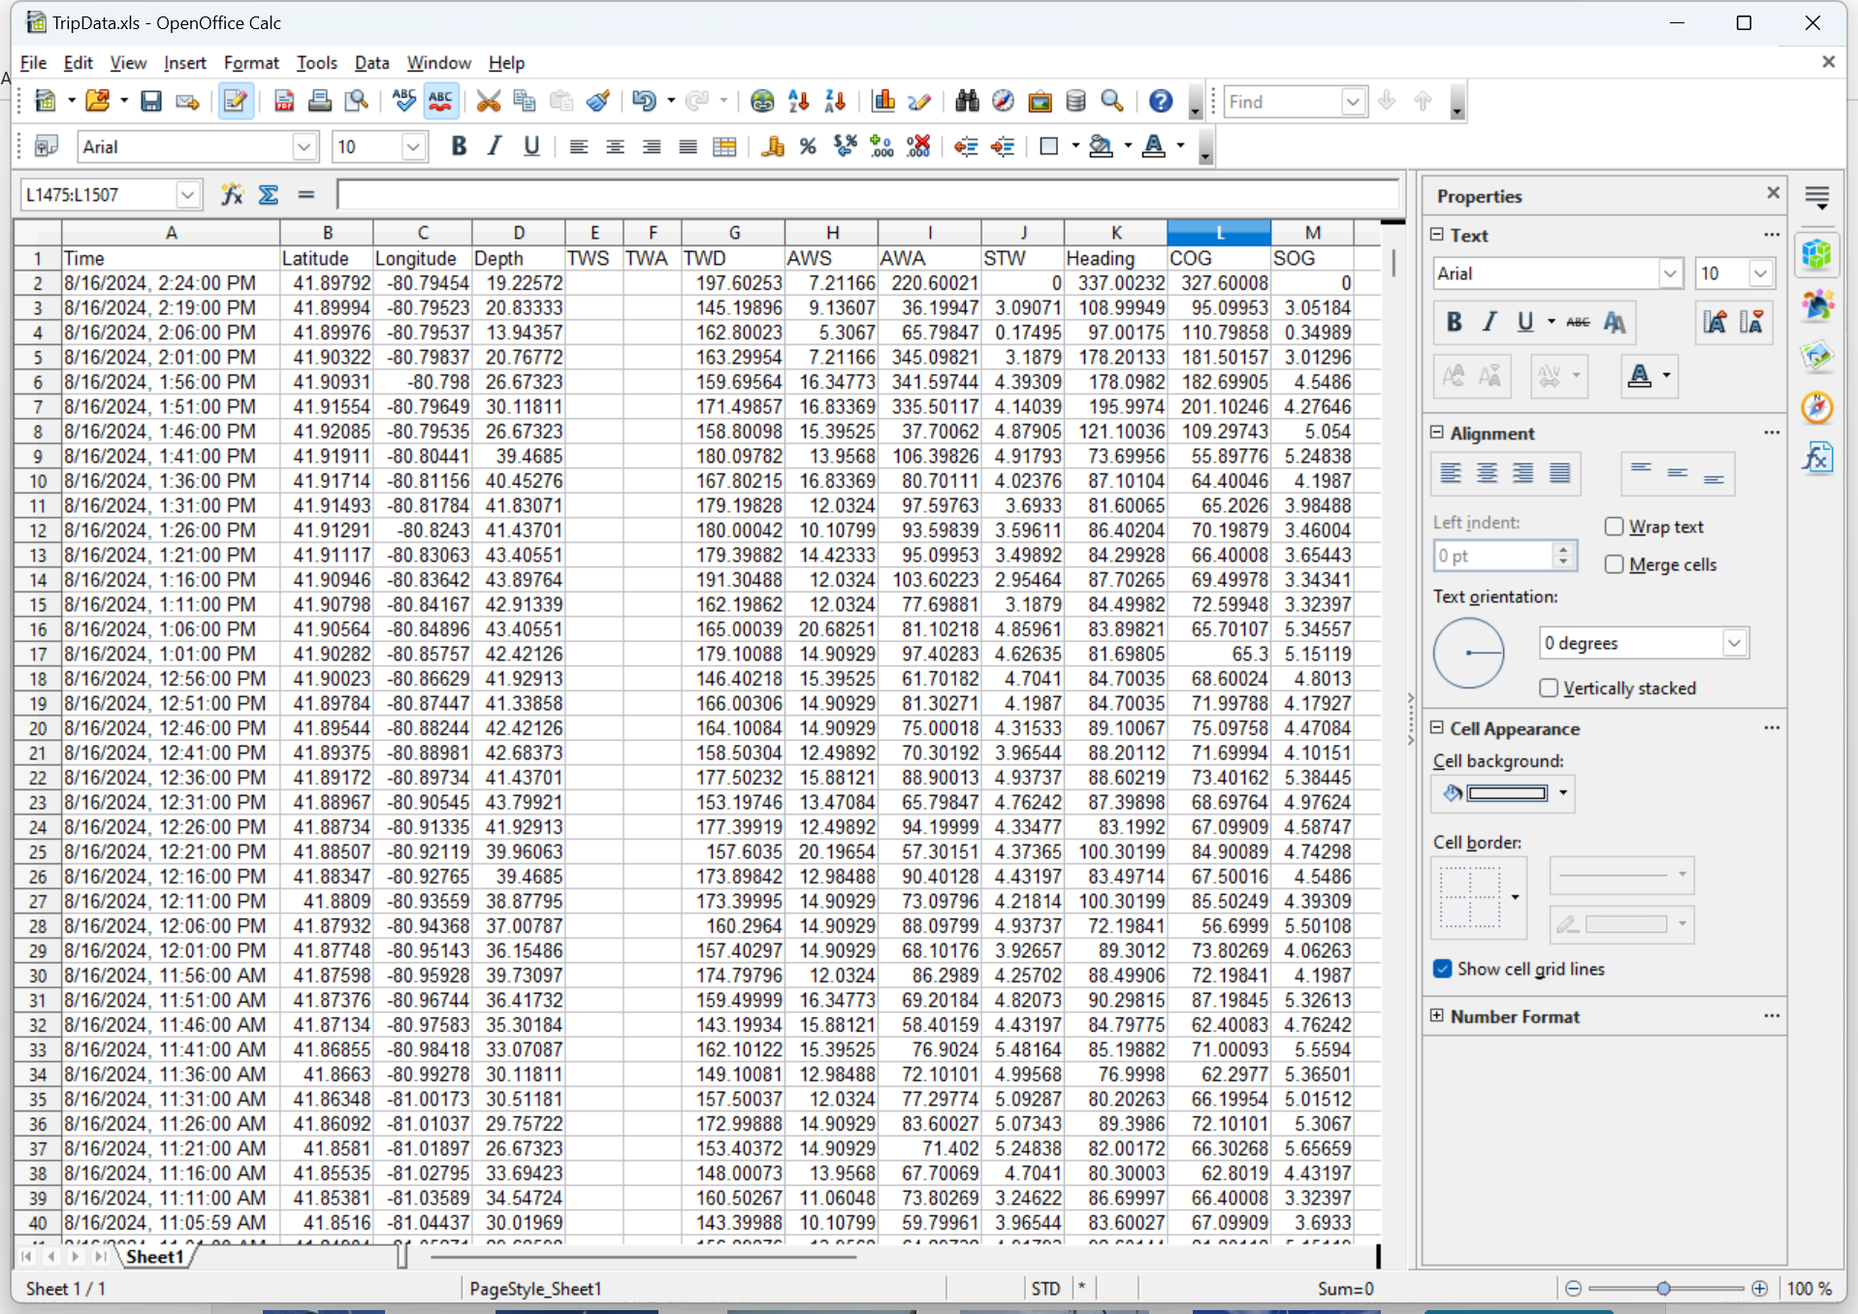The image size is (1858, 1314).
Task: Click the Percent number format icon
Action: pyautogui.click(x=808, y=146)
